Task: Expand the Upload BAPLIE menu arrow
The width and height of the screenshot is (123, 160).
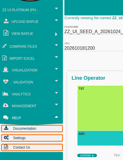Action: click(56, 20)
